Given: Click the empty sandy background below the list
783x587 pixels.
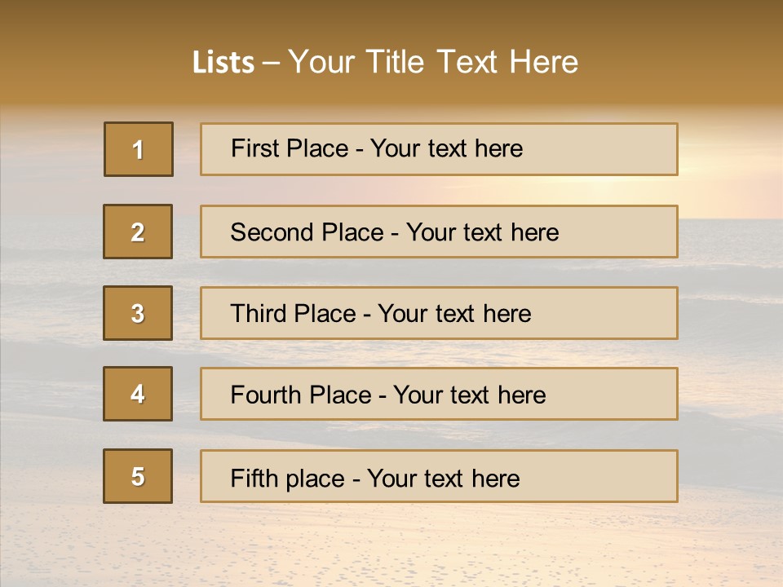Looking at the screenshot, I should click(391, 546).
